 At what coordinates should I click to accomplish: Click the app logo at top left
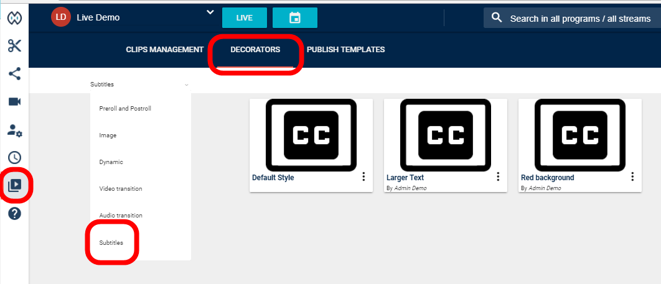point(14,18)
